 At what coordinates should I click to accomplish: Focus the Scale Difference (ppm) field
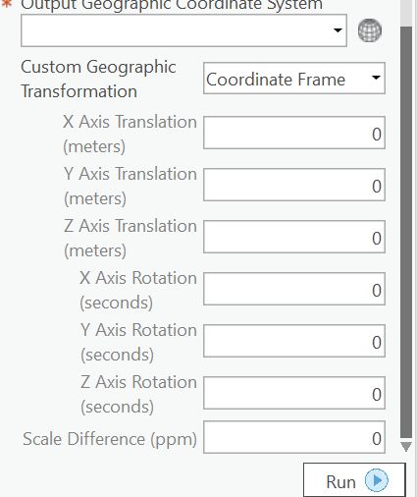point(294,437)
